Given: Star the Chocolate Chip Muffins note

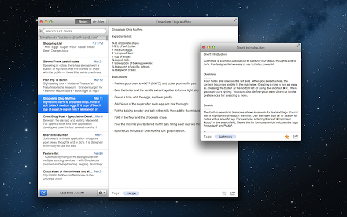Looking at the screenshot, I should pyautogui.click(x=224, y=193).
